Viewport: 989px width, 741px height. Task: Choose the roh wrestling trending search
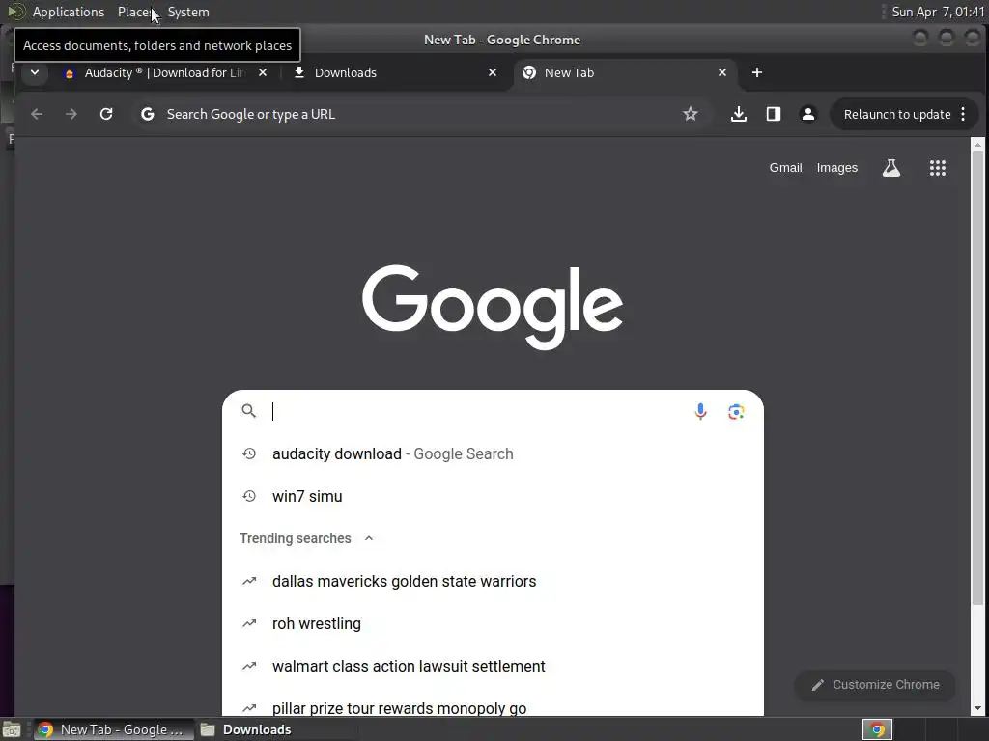click(493, 623)
